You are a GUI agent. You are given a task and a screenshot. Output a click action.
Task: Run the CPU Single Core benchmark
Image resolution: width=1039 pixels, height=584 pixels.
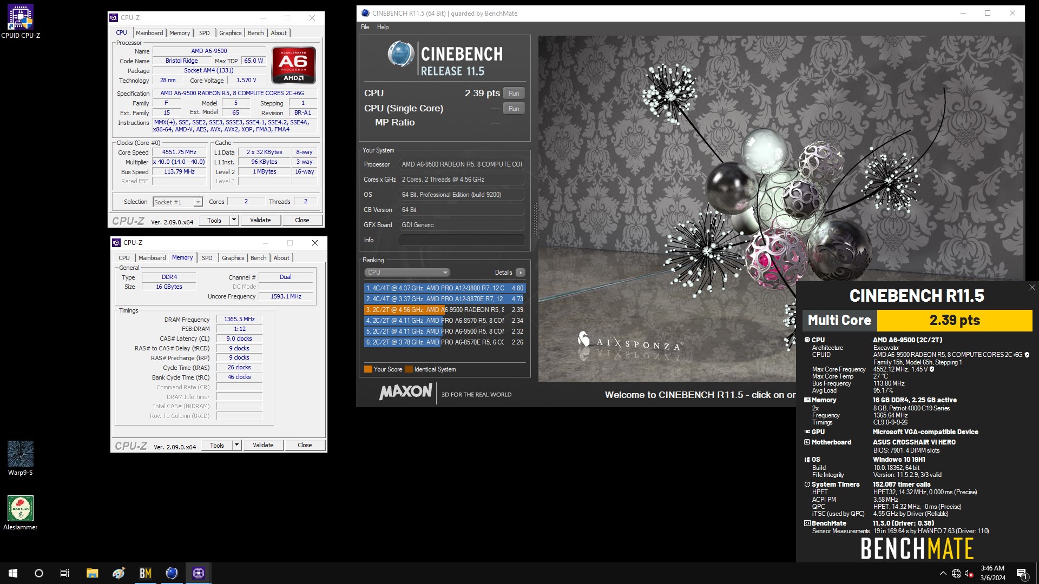(x=514, y=109)
